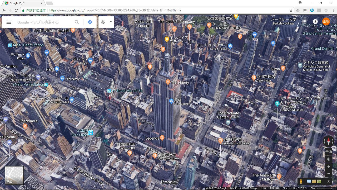Rotate view counterclockwise with compass left arrow

pos(325,141)
